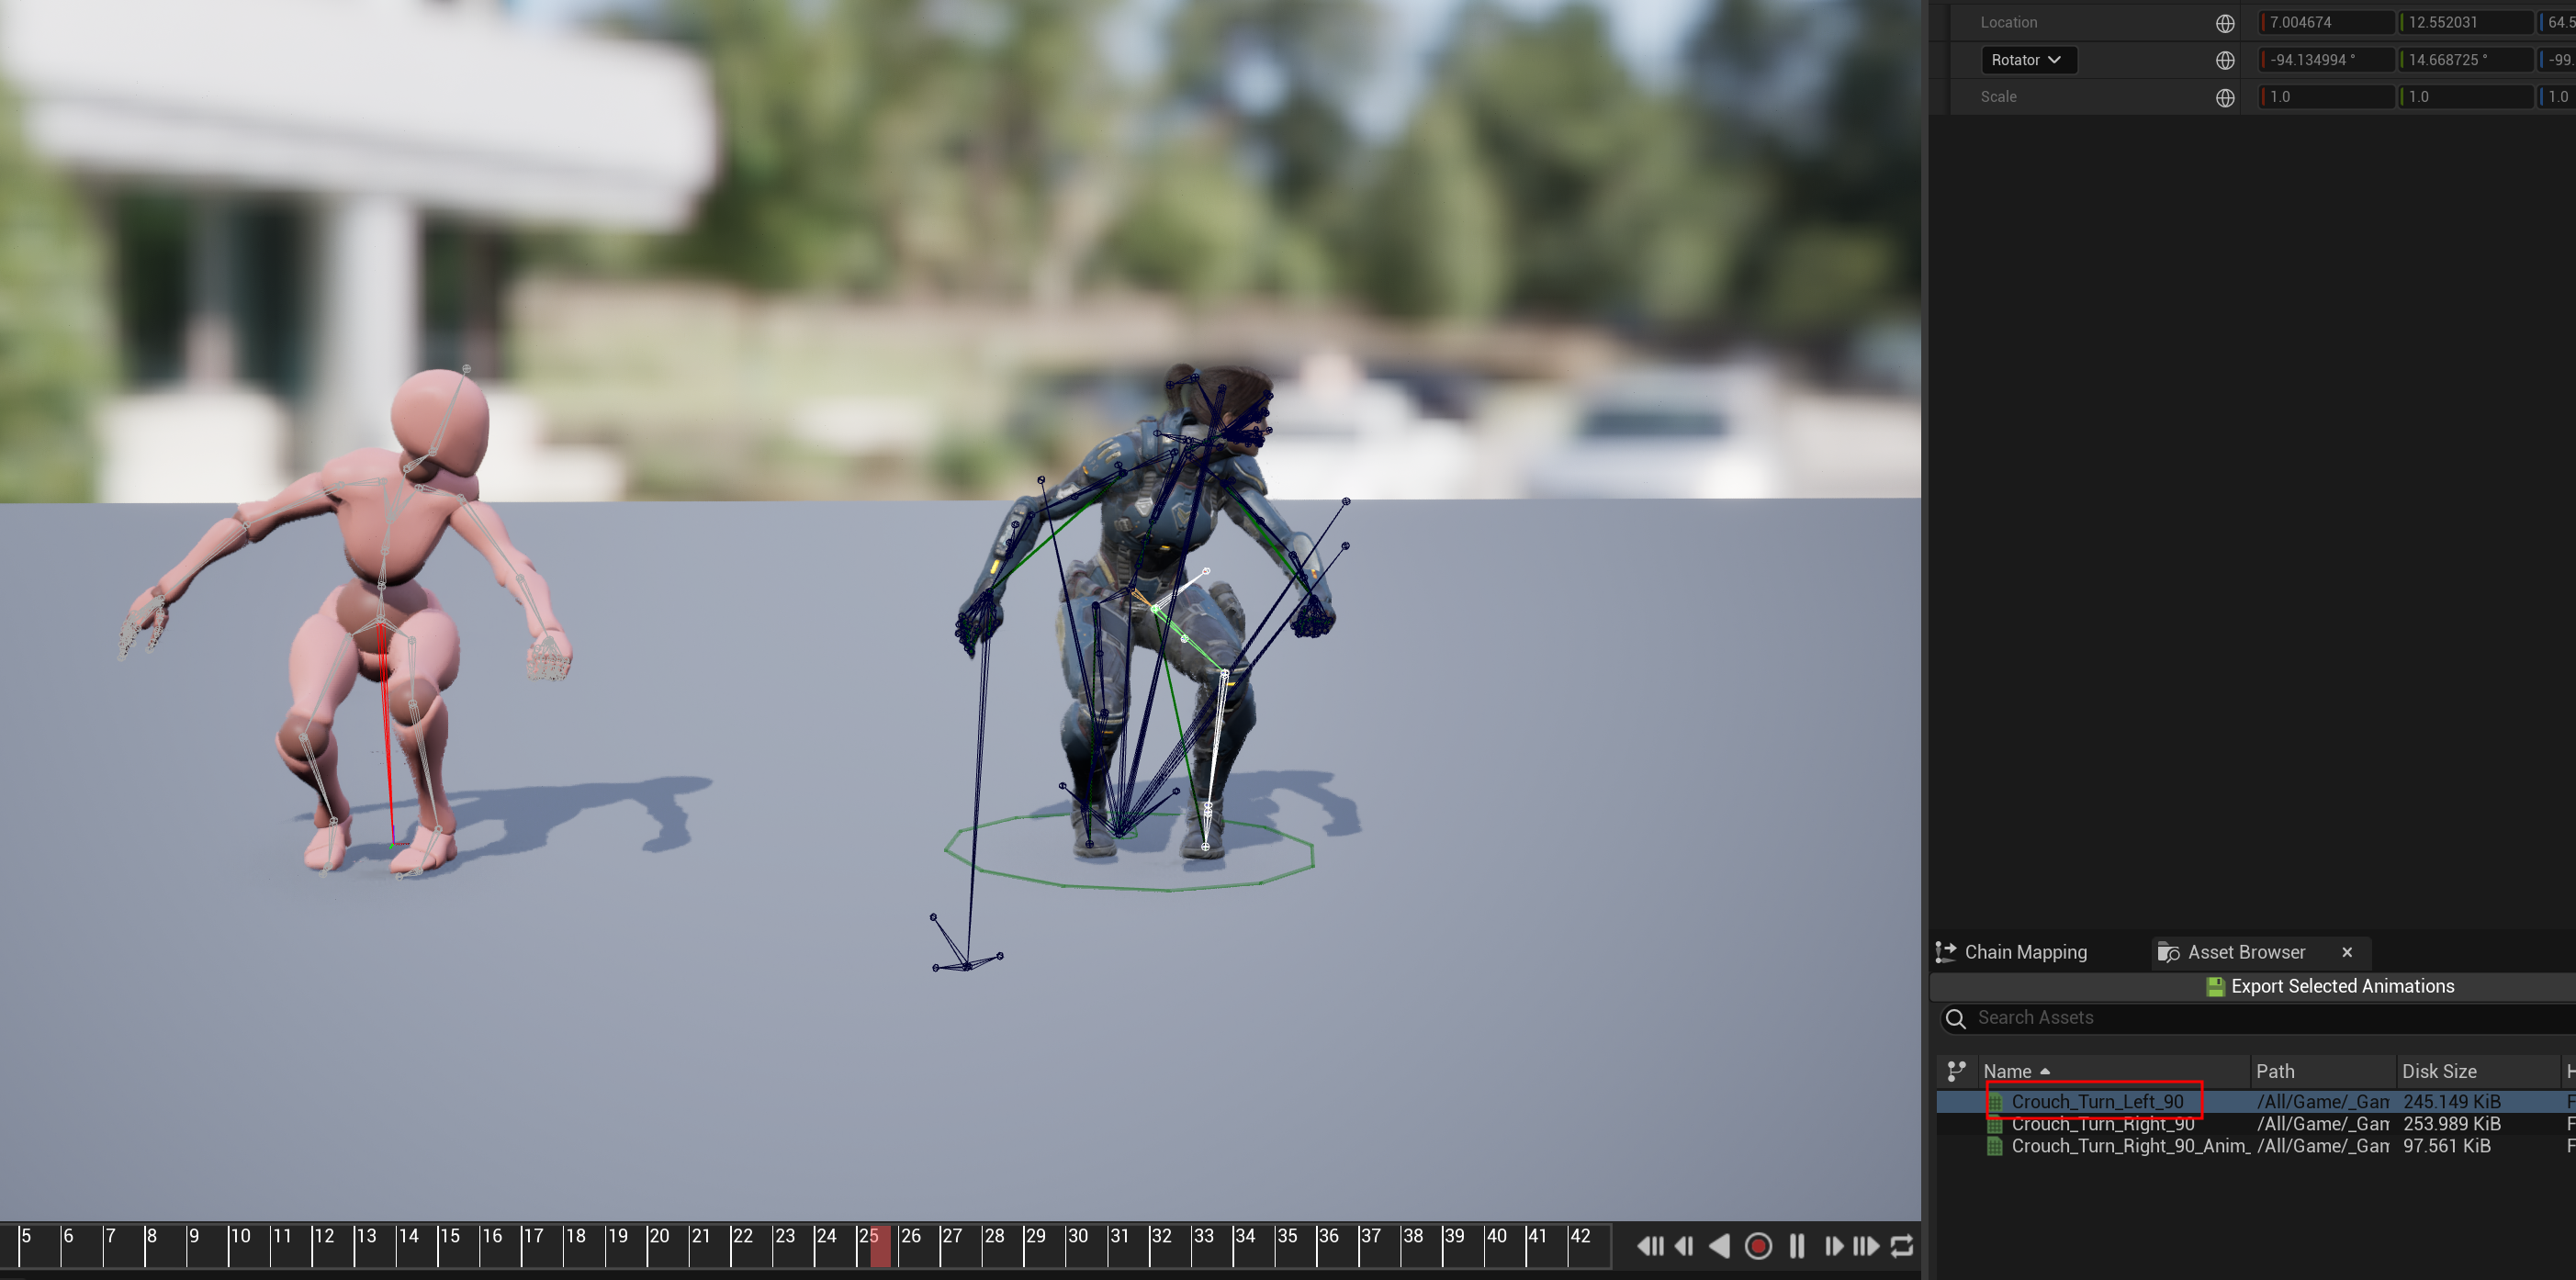Toggle animation loop mode
Image resolution: width=2576 pixels, height=1280 pixels.
pos(1902,1246)
